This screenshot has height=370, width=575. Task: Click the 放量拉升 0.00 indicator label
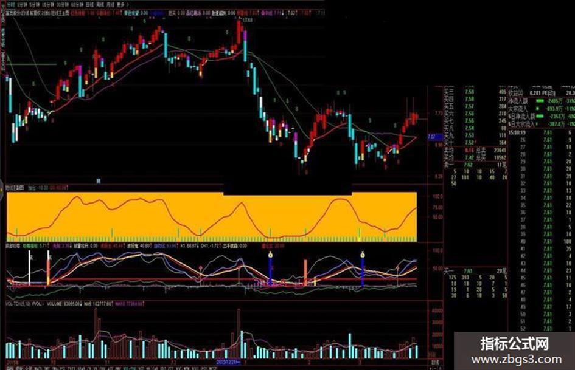pyautogui.click(x=85, y=245)
